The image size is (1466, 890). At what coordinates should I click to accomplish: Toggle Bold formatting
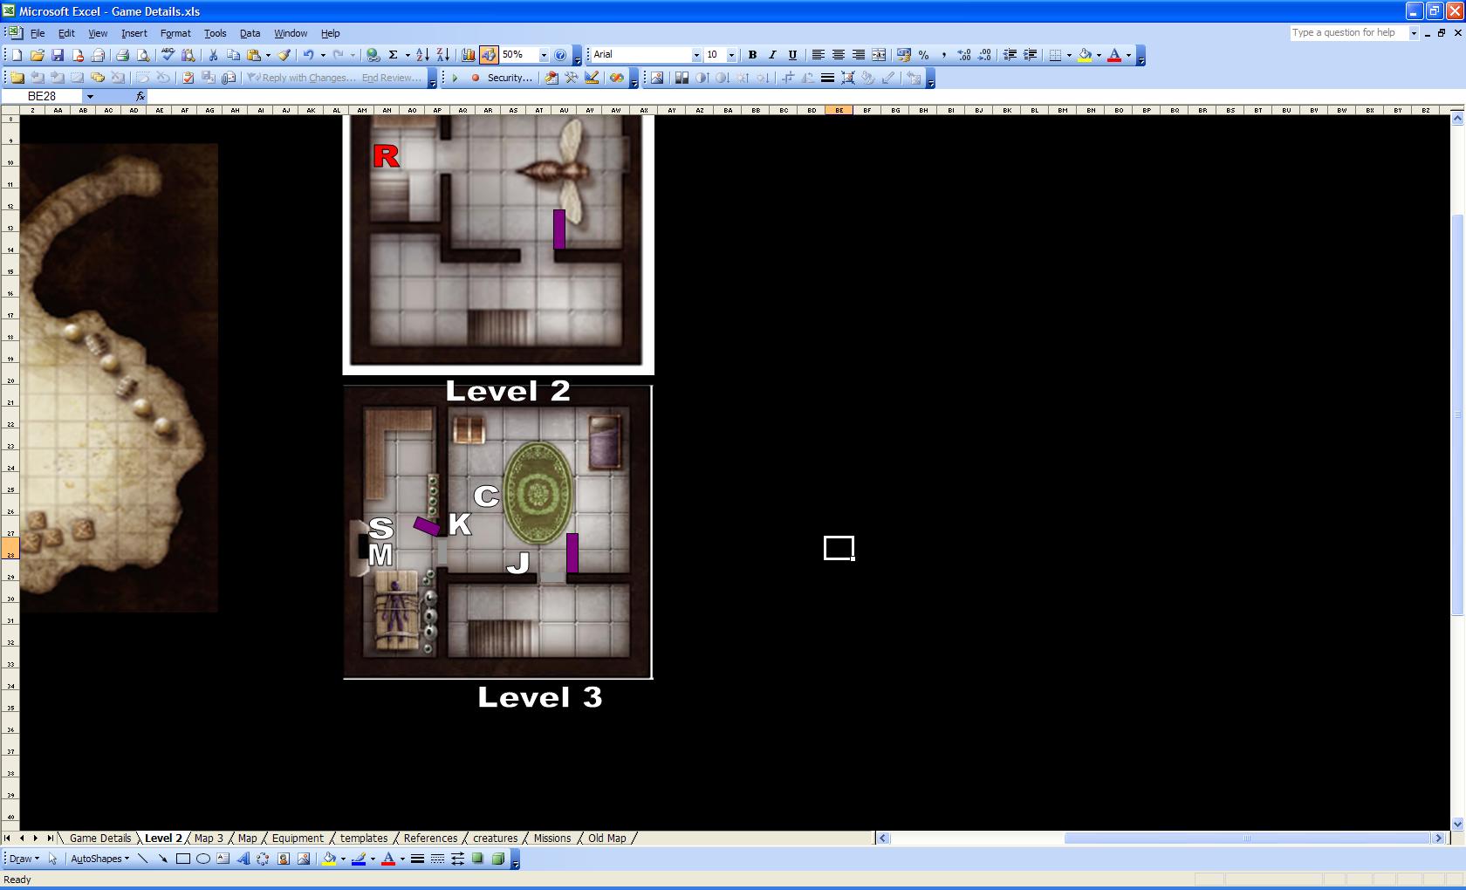coord(752,55)
